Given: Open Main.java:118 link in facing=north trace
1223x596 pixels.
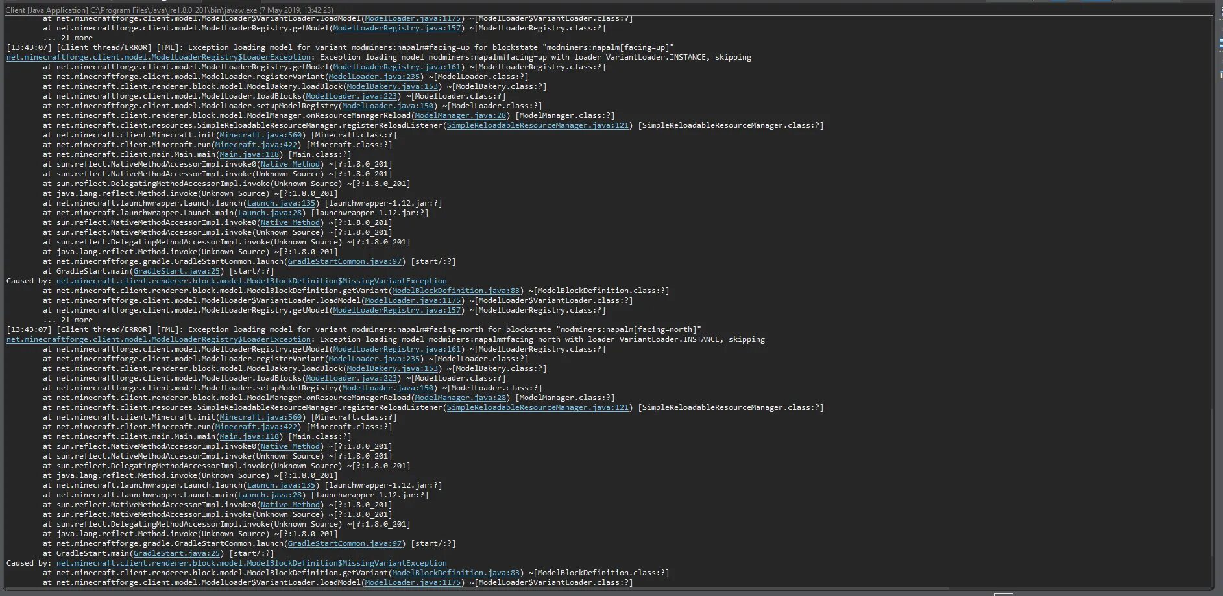Looking at the screenshot, I should 250,436.
